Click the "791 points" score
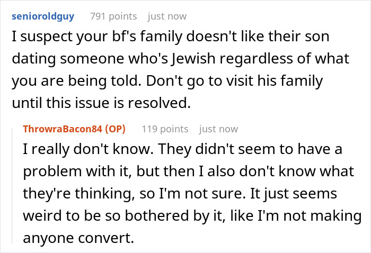 click(113, 16)
